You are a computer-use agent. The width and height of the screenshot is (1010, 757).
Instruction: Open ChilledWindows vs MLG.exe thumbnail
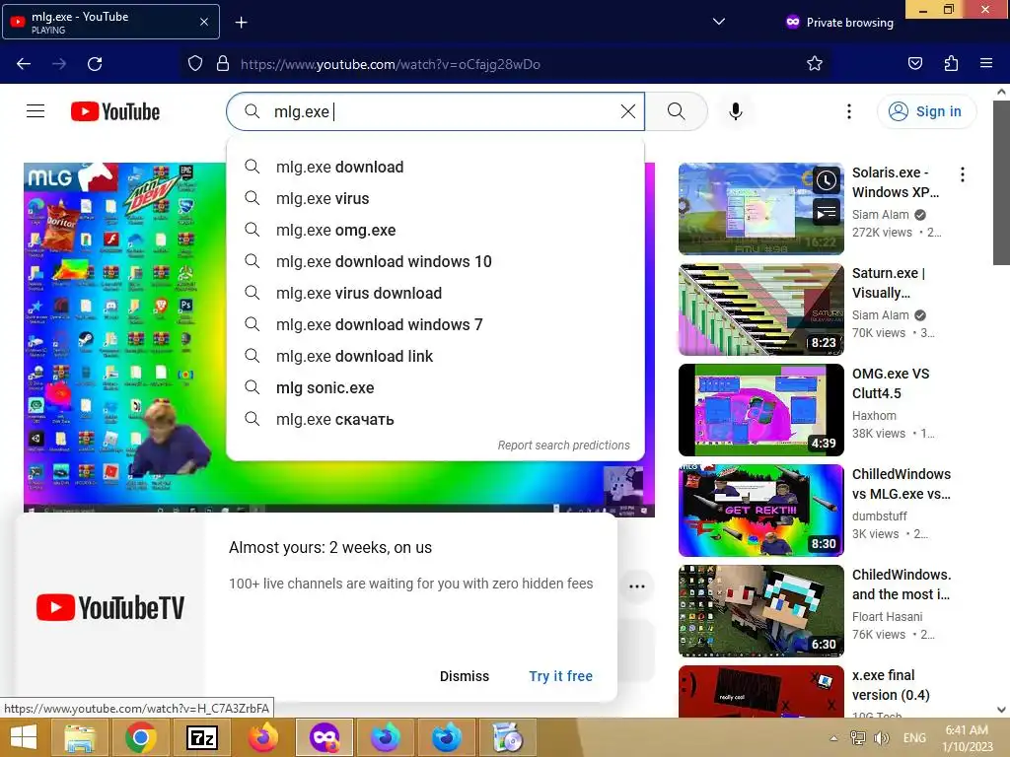(x=760, y=510)
